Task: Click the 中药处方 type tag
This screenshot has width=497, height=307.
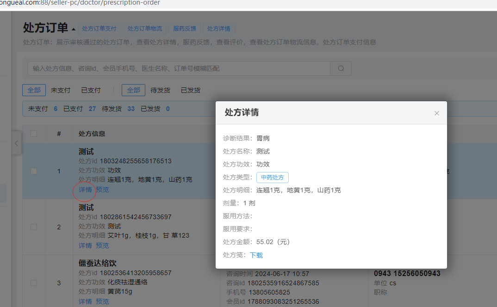Action: [272, 178]
